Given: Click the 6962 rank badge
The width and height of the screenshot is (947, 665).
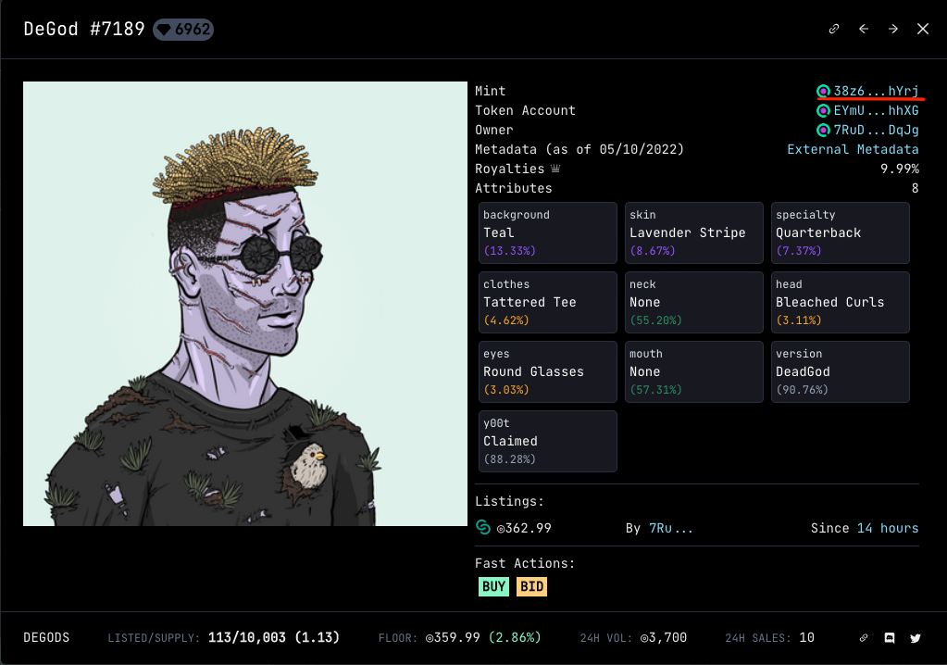Looking at the screenshot, I should click(x=183, y=29).
